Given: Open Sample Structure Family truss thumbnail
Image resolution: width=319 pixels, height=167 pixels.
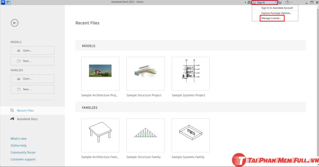Looking at the screenshot, I should tap(145, 135).
